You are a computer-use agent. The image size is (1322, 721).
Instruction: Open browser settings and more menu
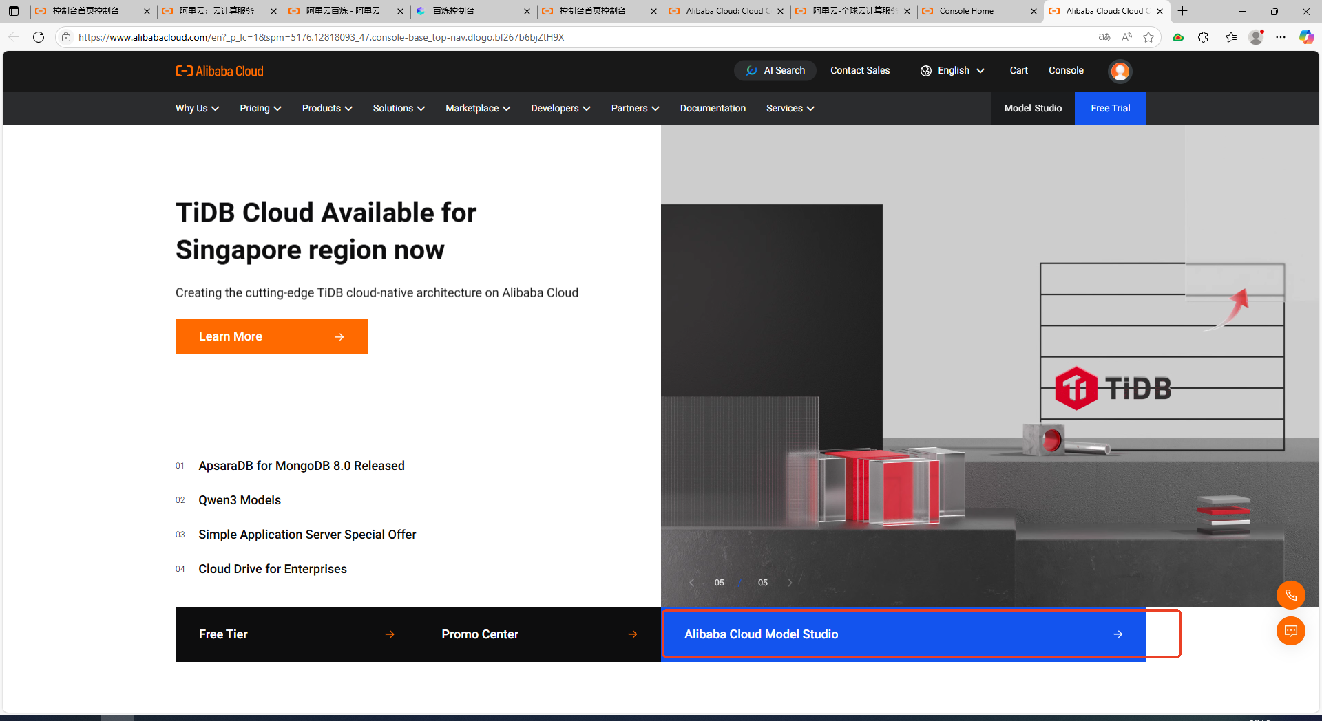pos(1281,37)
